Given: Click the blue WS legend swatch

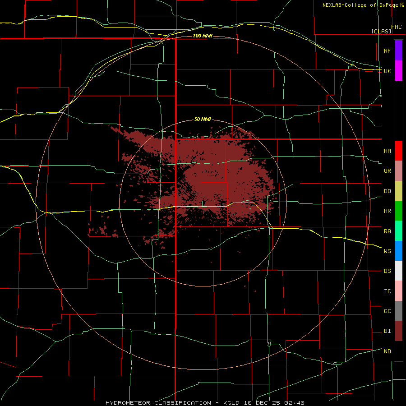Looking at the screenshot, I should 398,251.
